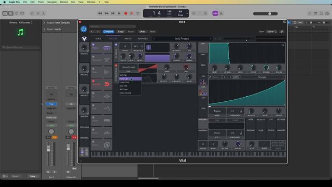Go to previous plugin setting arrow
The image size is (332, 187).
pyautogui.click(x=92, y=32)
